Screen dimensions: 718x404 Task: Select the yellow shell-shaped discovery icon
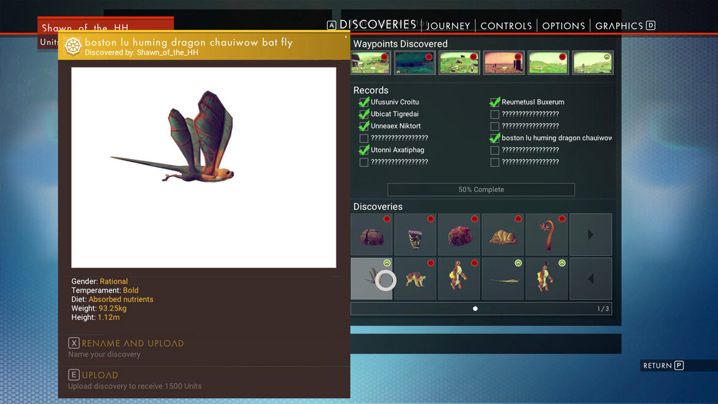tap(503, 235)
